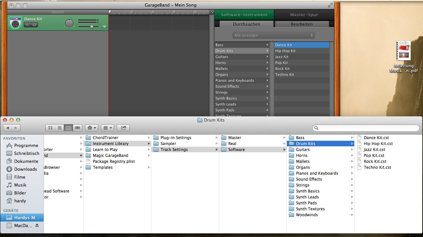The height and width of the screenshot is (237, 423).
Task: Expand Instrument Library folder arrow
Action: click(x=149, y=144)
